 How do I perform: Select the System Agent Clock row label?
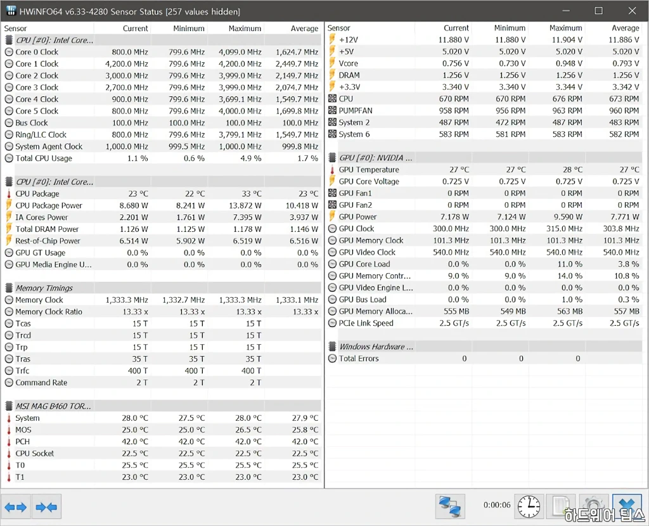tap(49, 146)
